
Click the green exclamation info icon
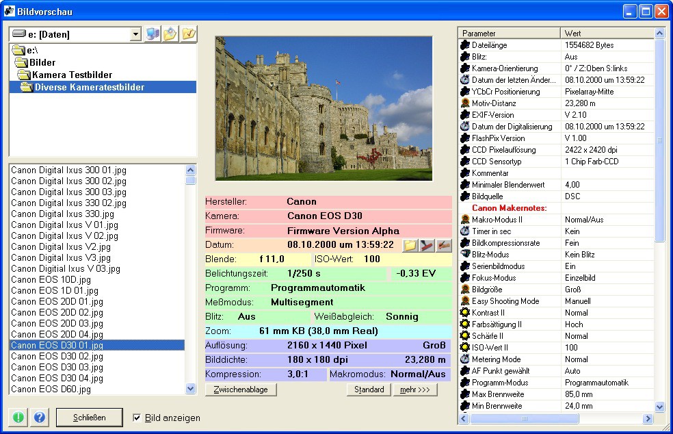(x=18, y=418)
